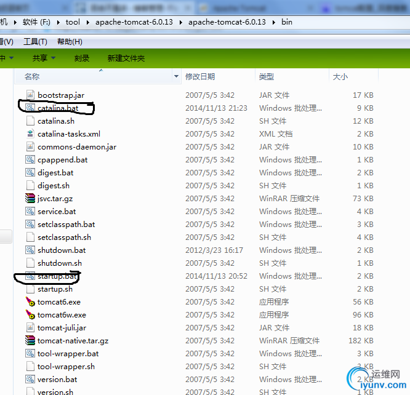The height and width of the screenshot is (395, 410).
Task: Click the shutdown.bat batch icon
Action: [30, 250]
